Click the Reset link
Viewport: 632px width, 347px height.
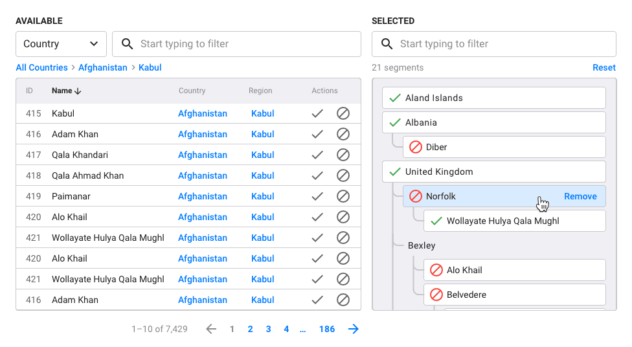[x=604, y=67]
